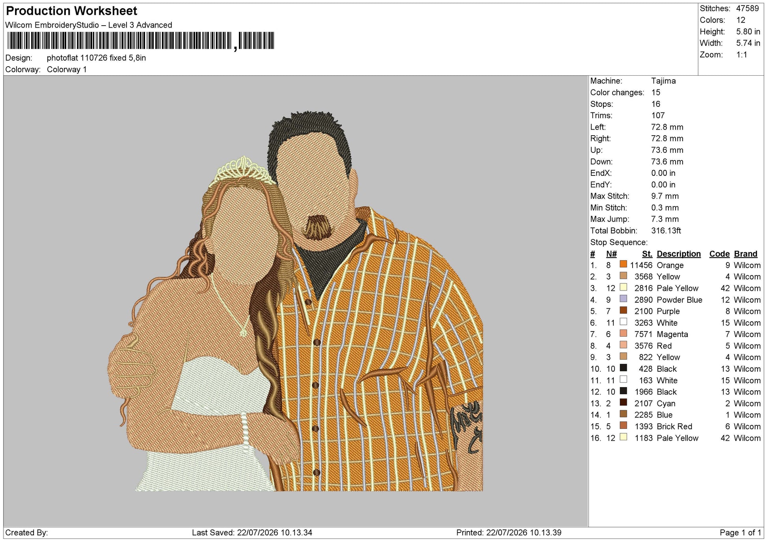Click 'Magenta' description in stop 7

coord(672,334)
